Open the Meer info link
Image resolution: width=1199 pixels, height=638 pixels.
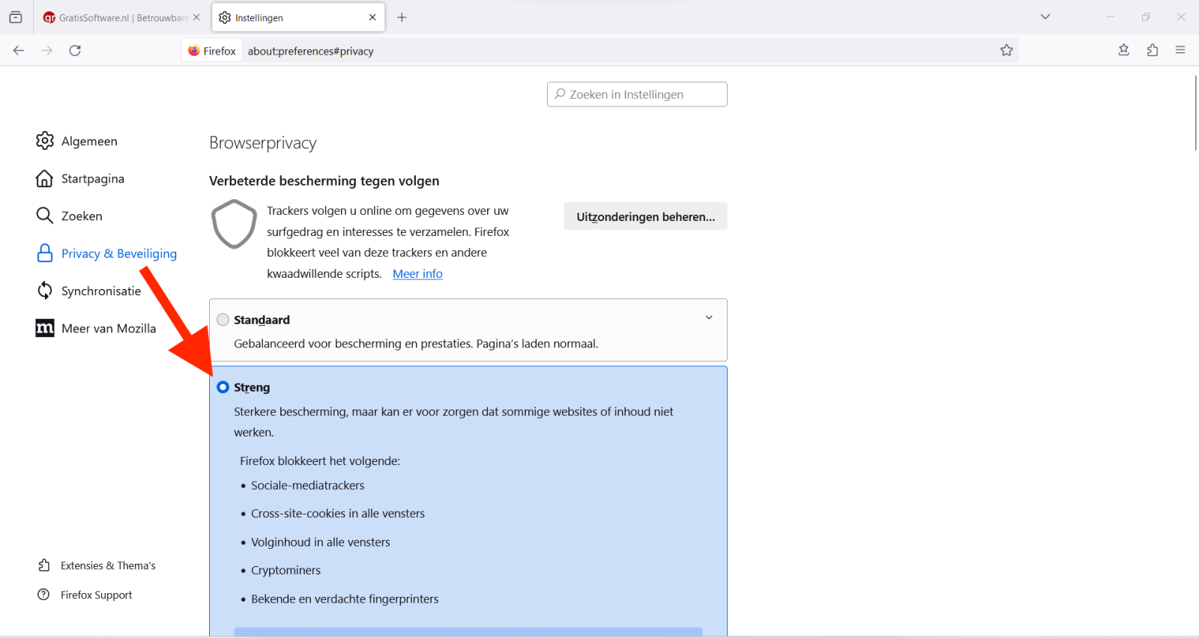coord(417,274)
